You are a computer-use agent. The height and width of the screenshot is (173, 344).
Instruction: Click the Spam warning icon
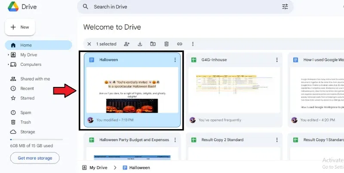(x=13, y=113)
